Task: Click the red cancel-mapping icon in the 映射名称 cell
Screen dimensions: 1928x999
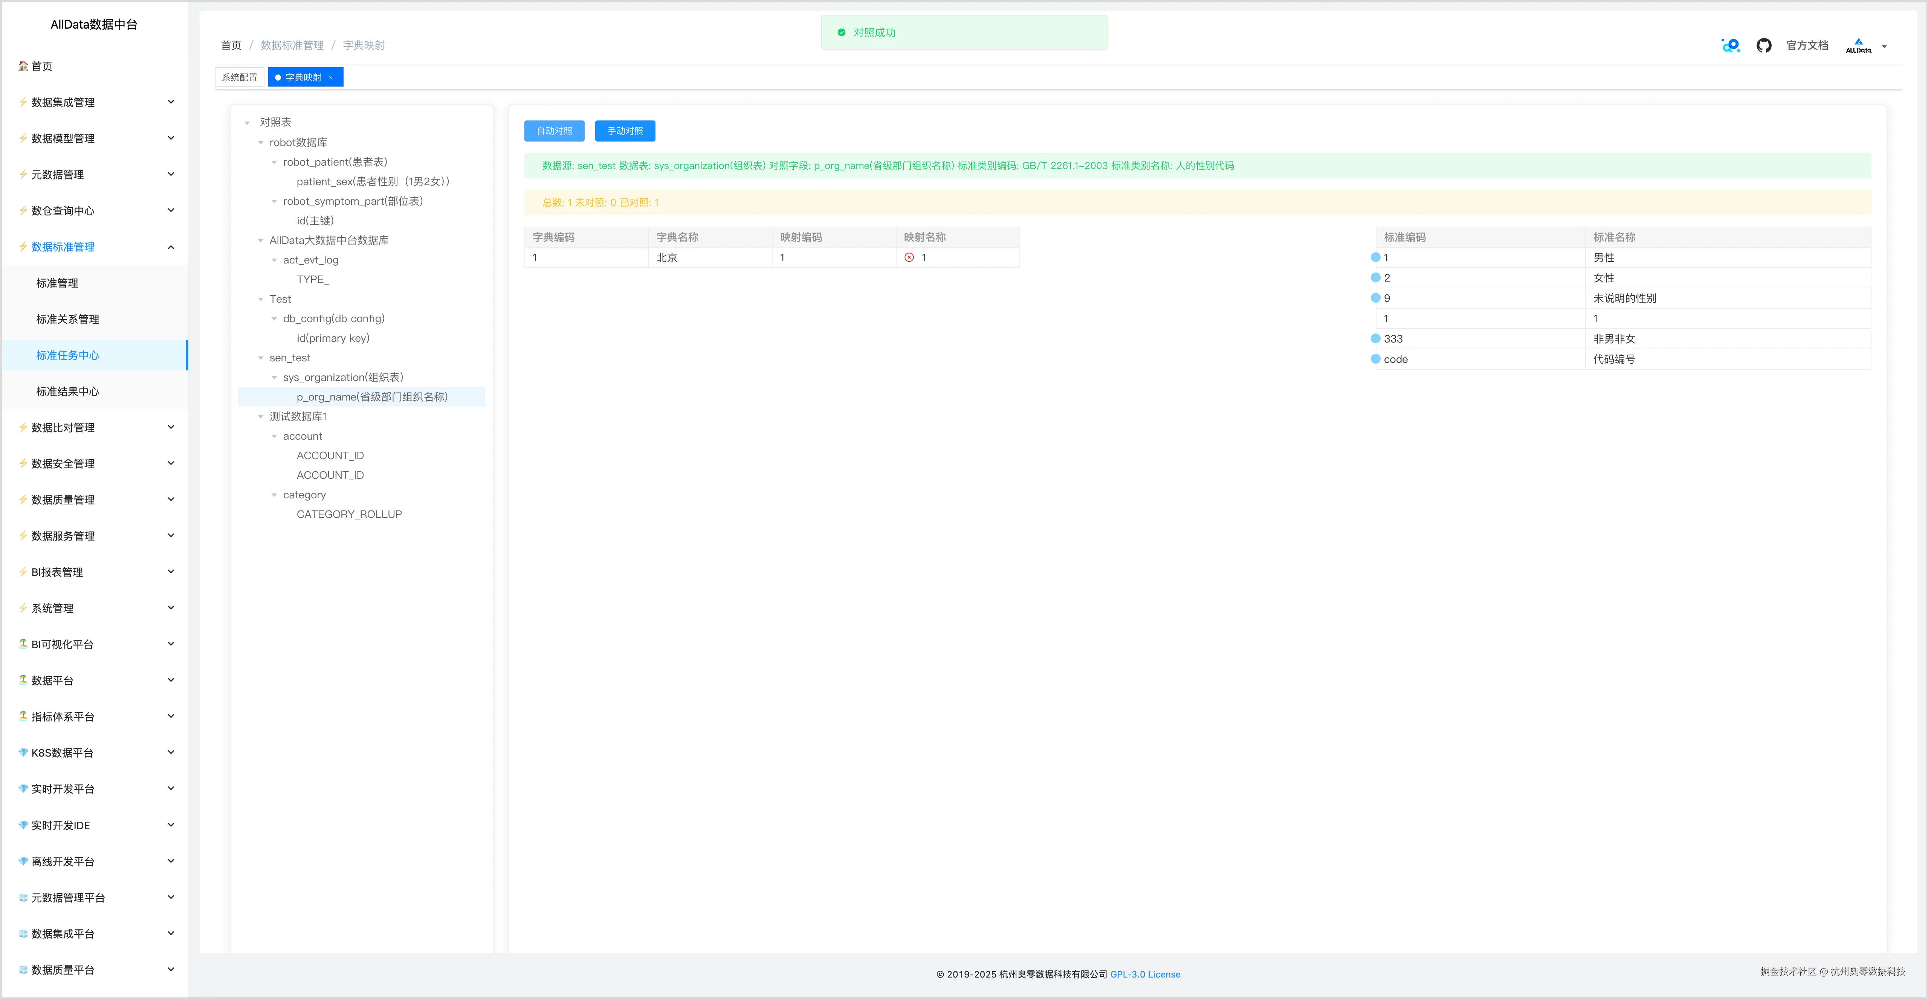Action: [909, 257]
